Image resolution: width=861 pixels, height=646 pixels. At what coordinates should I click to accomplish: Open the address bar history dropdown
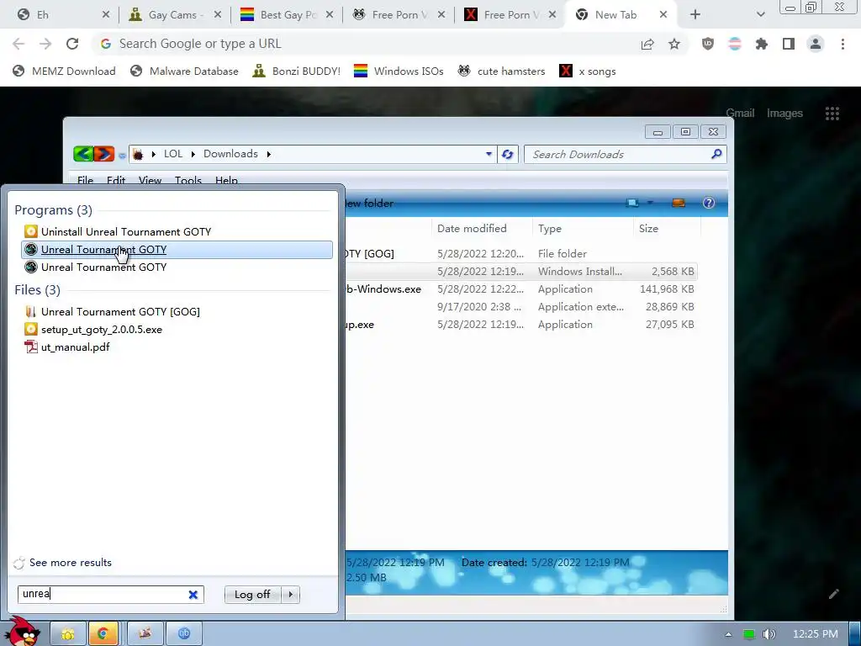489,154
